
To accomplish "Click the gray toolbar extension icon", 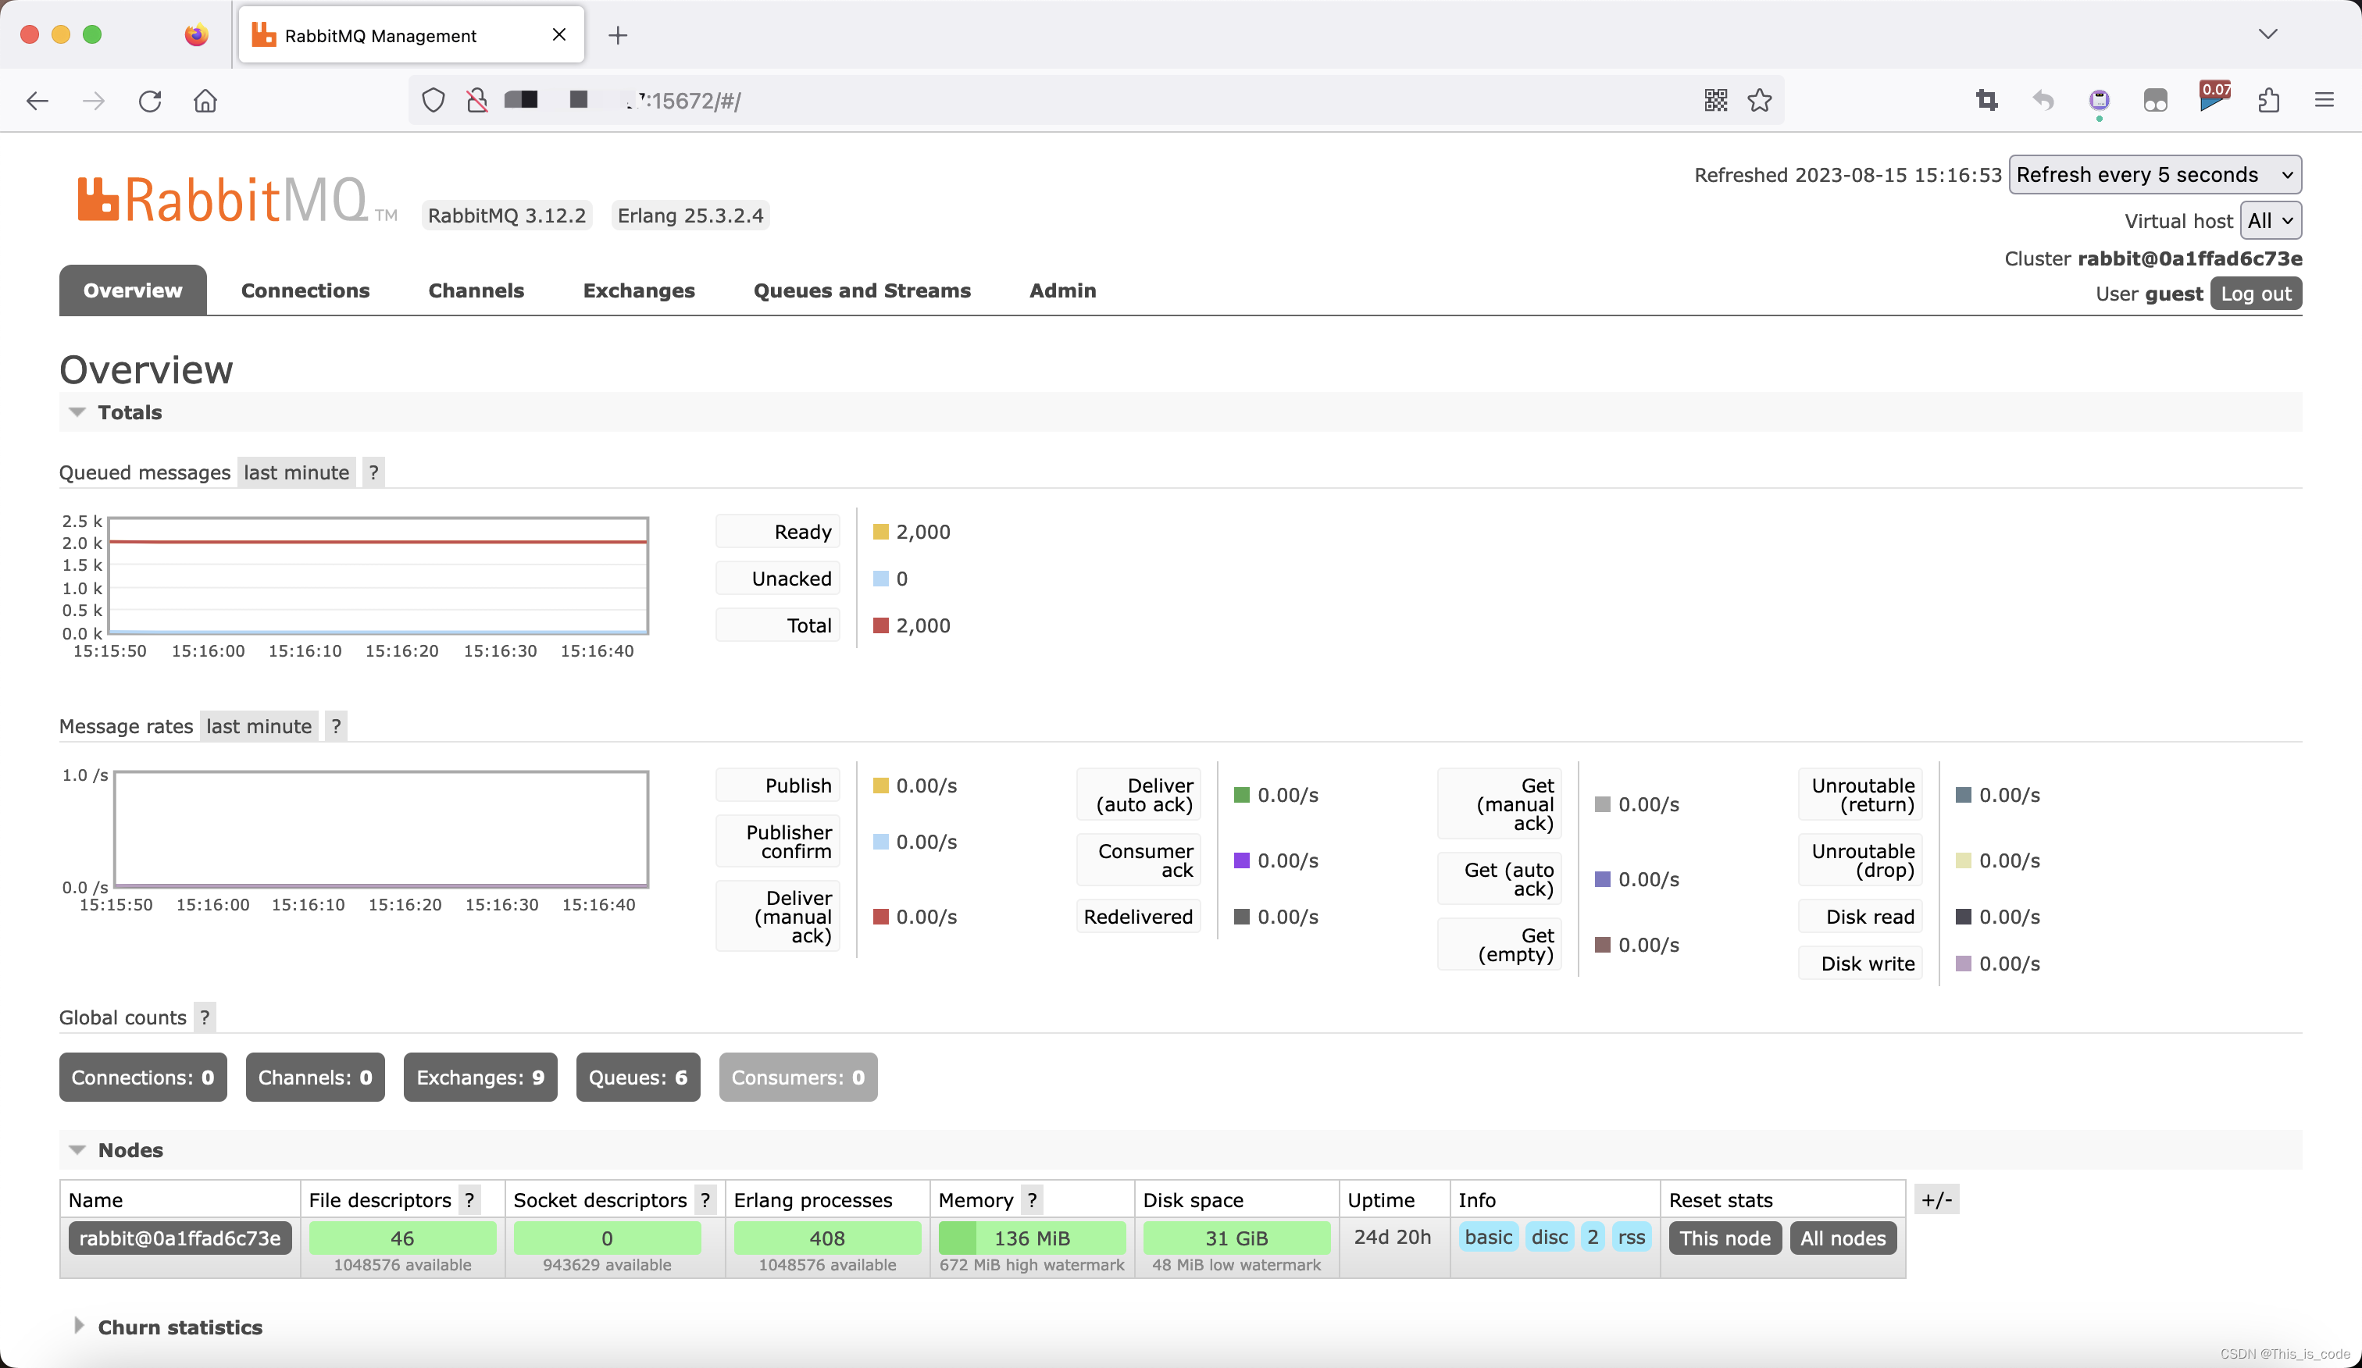I will (x=2156, y=100).
